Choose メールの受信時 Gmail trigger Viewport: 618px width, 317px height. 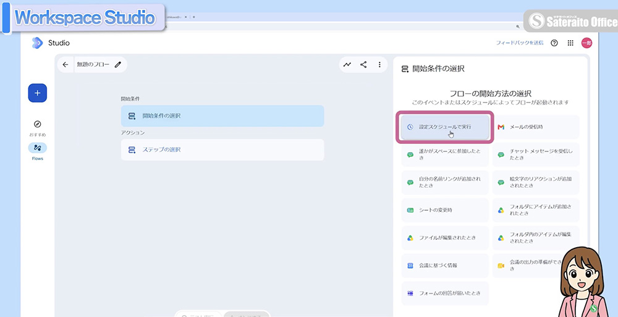tap(536, 127)
